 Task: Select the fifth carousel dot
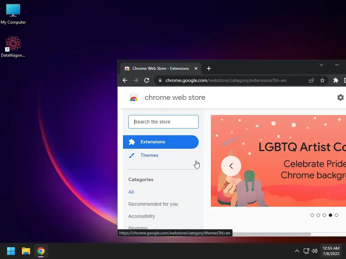336,215
